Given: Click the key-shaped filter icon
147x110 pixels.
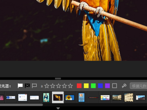Looking at the screenshot, I should tap(124, 86).
